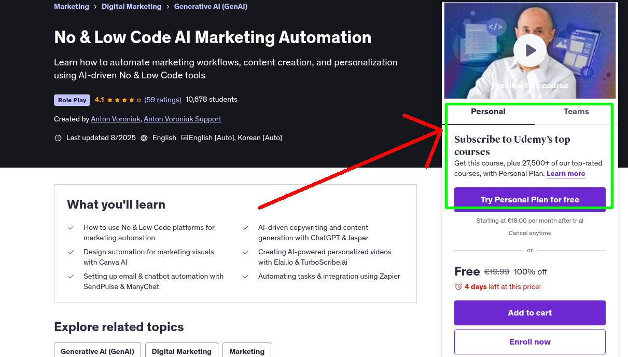Click checkmark beside ChatGPT & Jasper item
Screen dimensions: 628x357
pyautogui.click(x=246, y=228)
